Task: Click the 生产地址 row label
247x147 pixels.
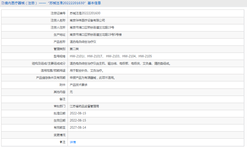Action: (60, 34)
